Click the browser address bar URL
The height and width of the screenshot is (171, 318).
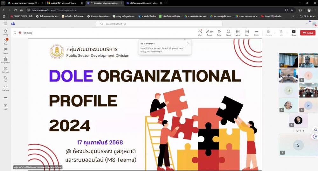point(54,10)
